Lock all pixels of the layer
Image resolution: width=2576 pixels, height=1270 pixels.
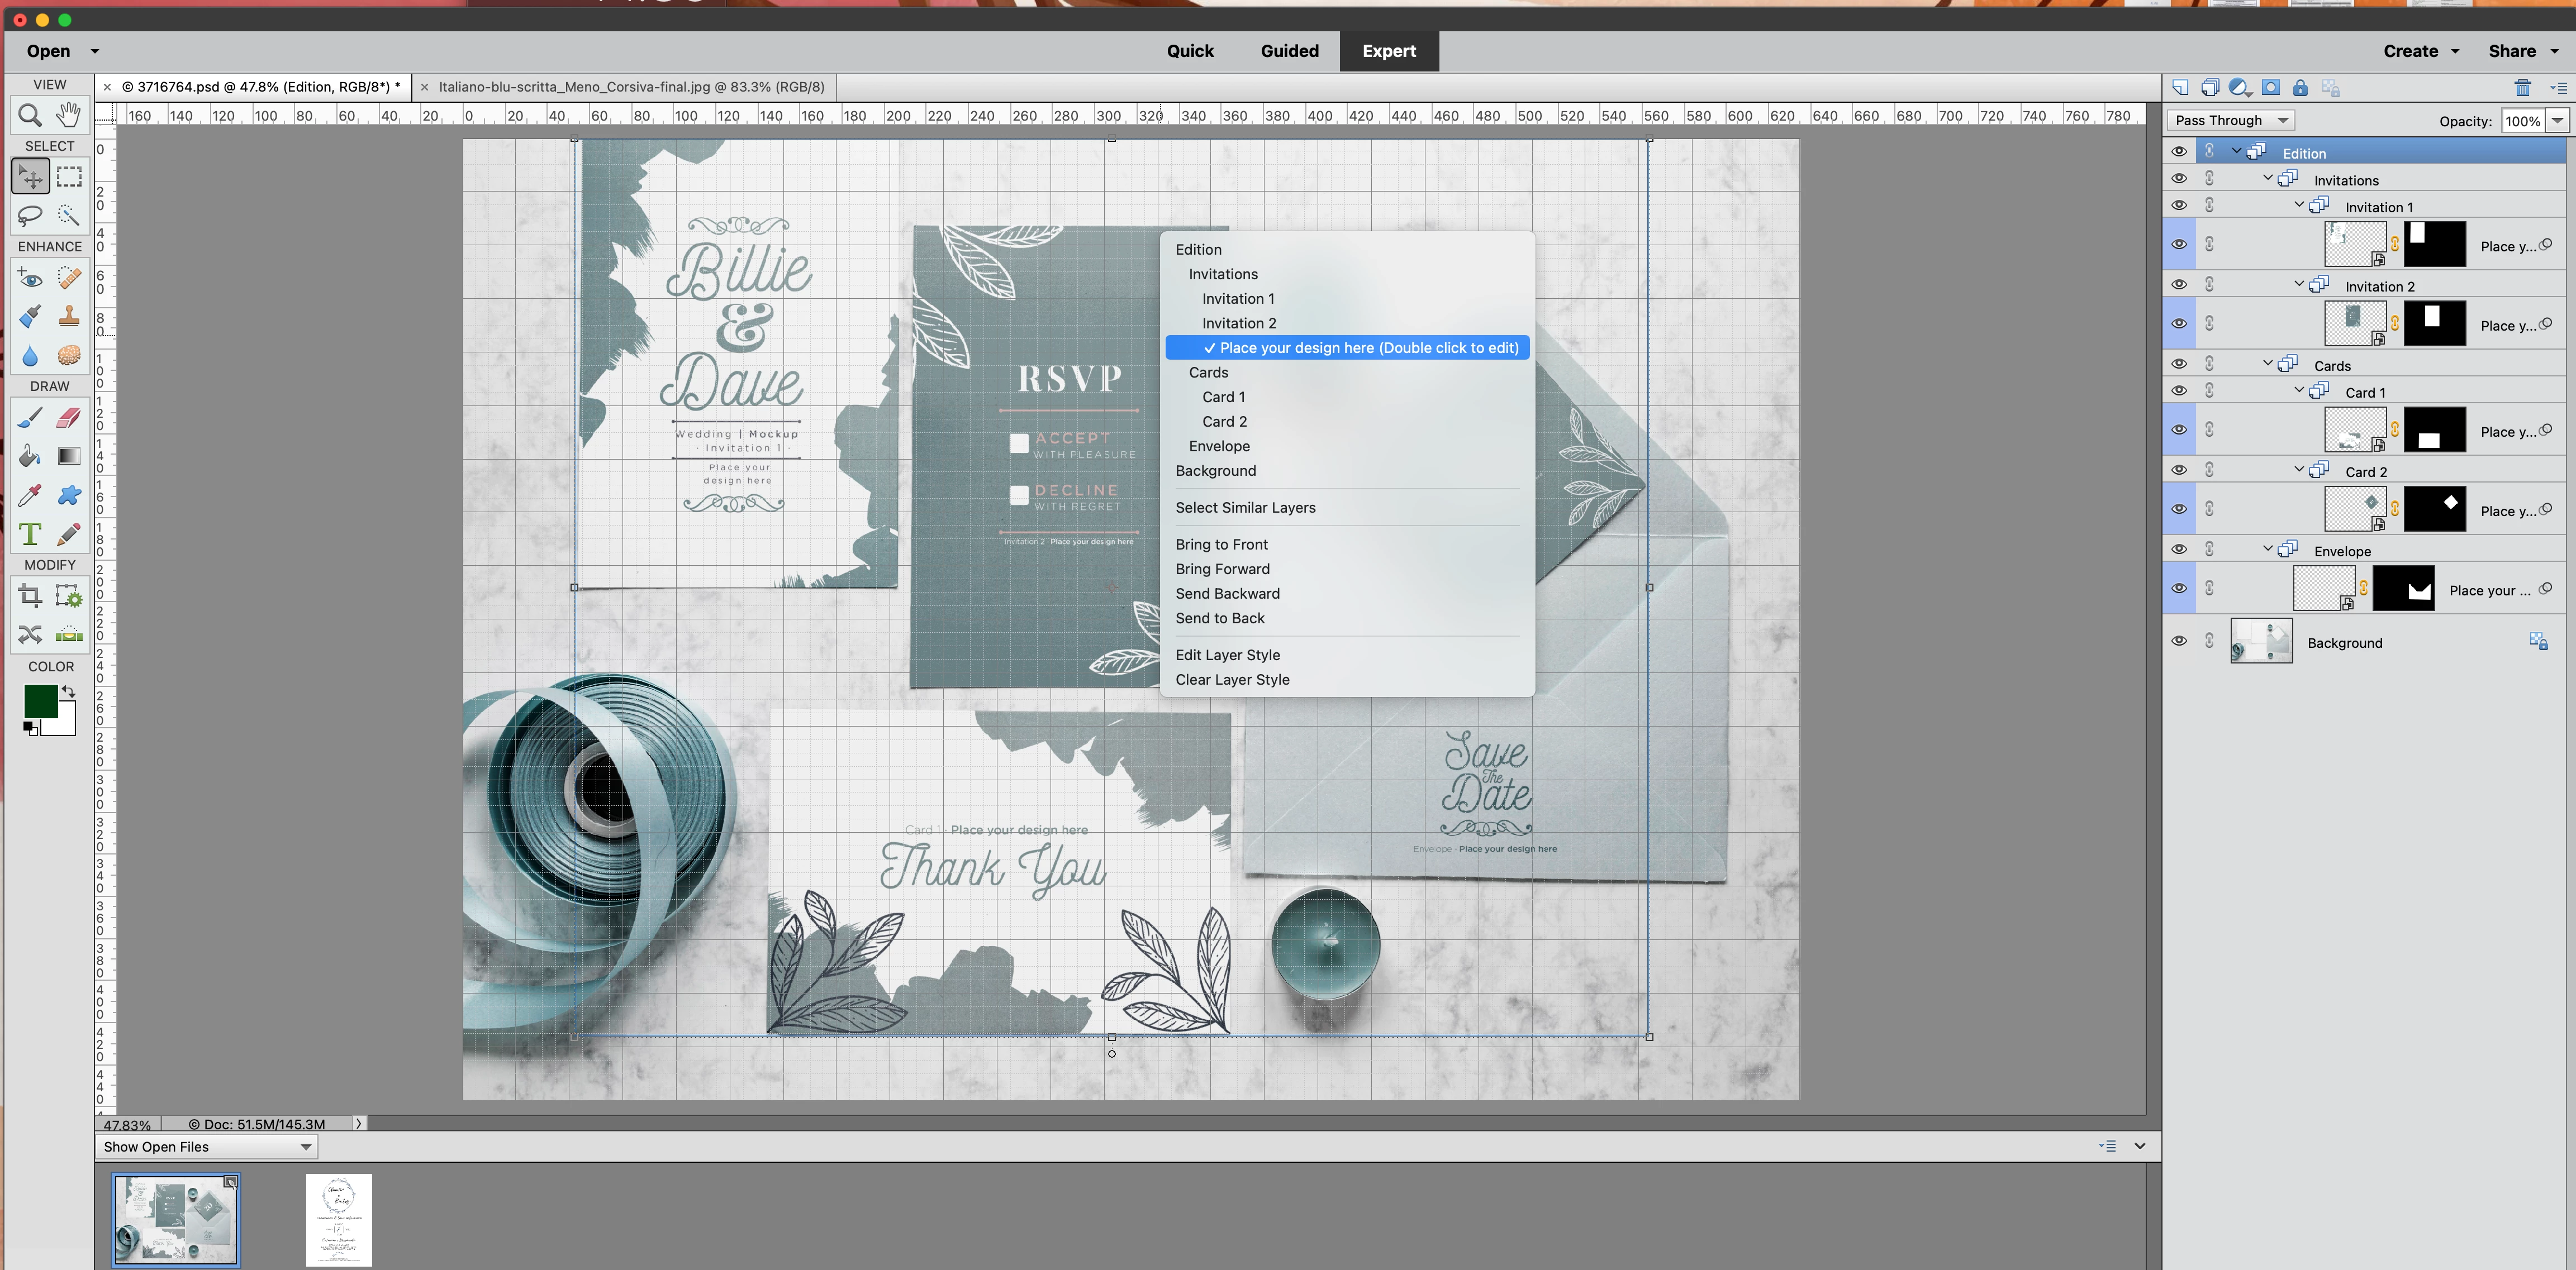tap(2300, 88)
